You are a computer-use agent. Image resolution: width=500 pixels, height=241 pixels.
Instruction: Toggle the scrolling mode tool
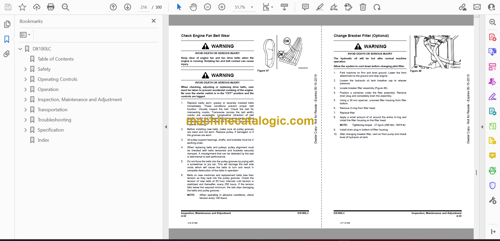(284, 7)
